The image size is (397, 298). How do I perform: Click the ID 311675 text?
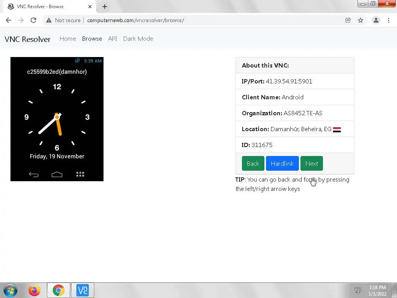click(x=257, y=145)
